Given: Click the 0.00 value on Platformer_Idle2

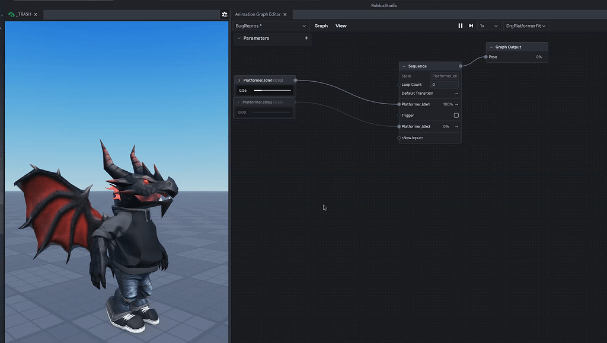Looking at the screenshot, I should (242, 112).
